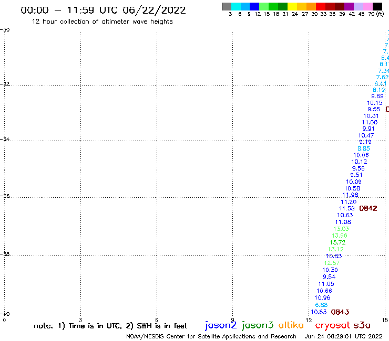
Task: Select the wave height value 13.12
Action: click(x=335, y=249)
